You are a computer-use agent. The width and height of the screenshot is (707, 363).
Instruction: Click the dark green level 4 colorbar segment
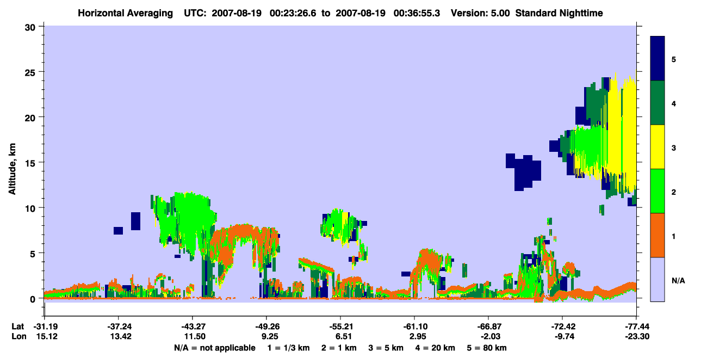coord(658,103)
